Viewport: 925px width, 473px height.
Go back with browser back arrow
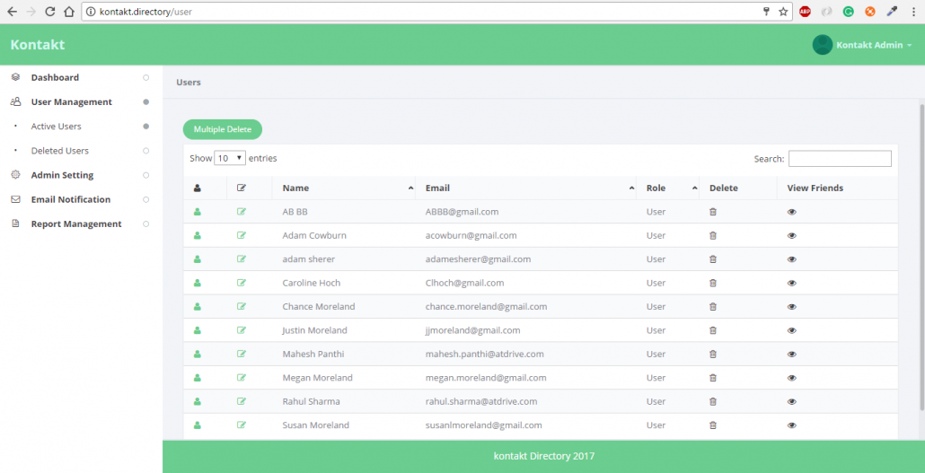click(x=12, y=11)
